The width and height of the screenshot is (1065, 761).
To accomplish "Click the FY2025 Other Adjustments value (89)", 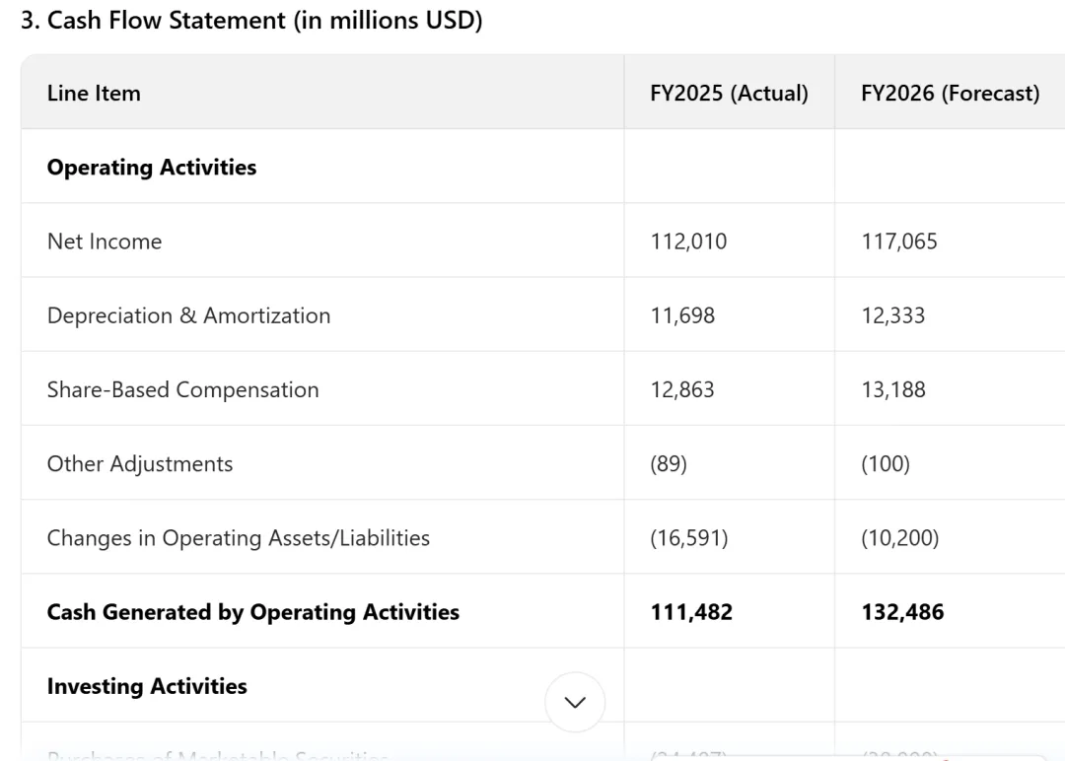I will tap(669, 464).
